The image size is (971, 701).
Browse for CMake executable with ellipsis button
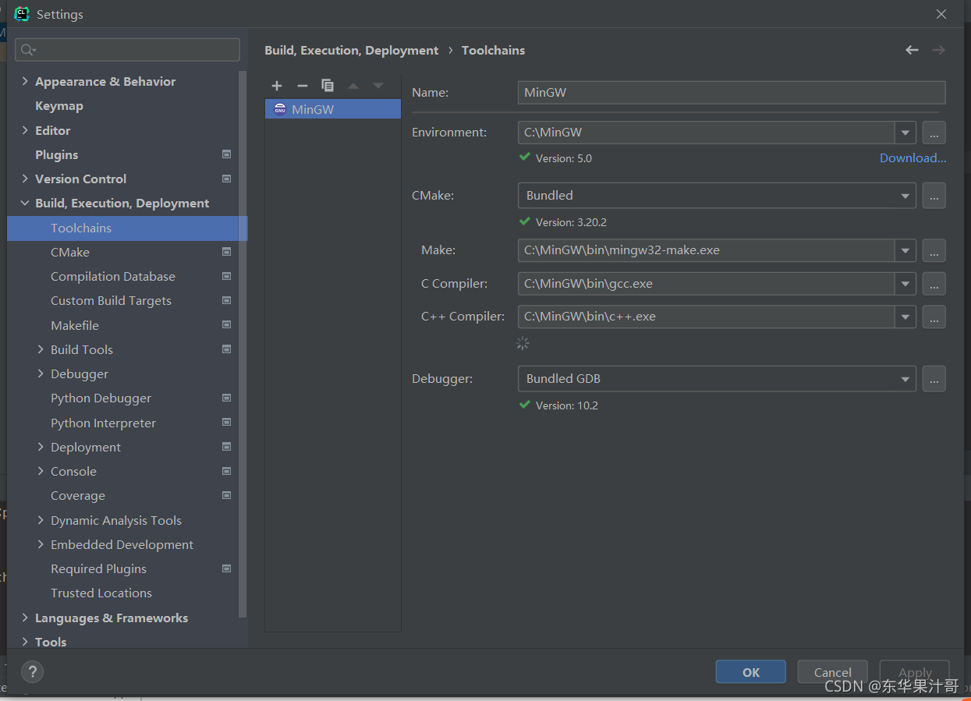tap(934, 196)
